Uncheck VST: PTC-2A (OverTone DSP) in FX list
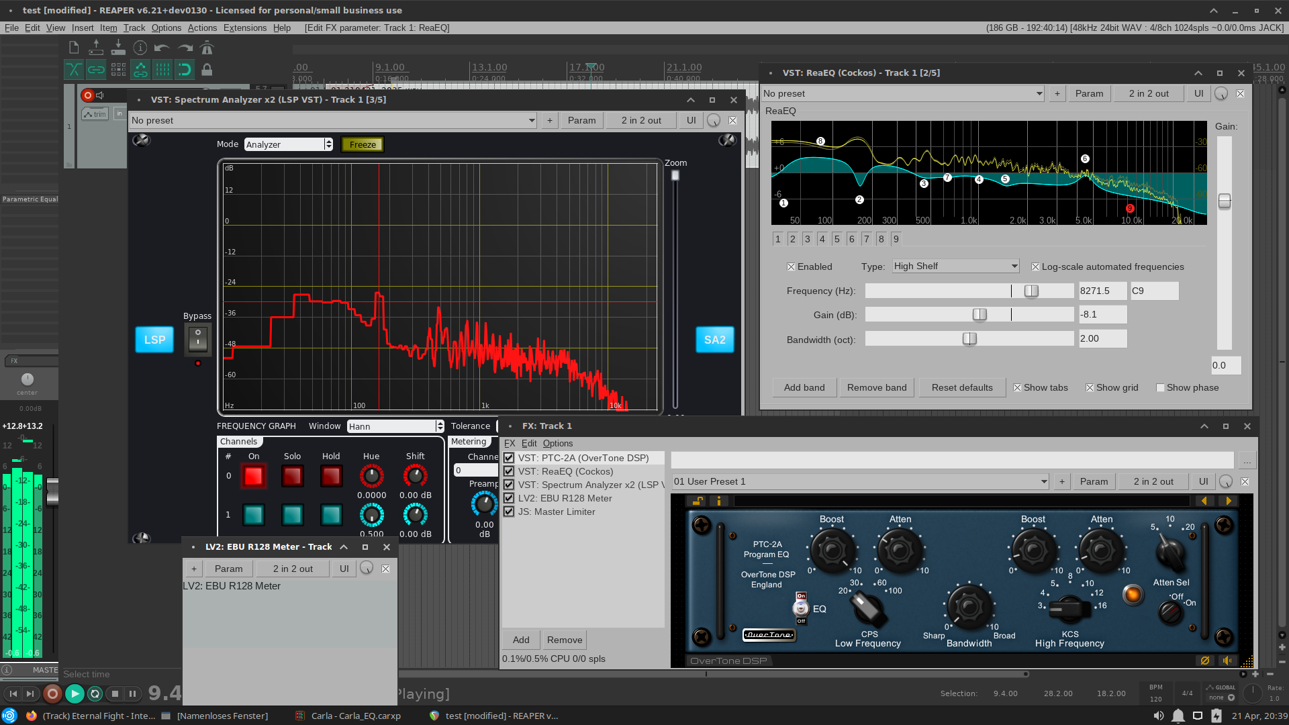This screenshot has width=1289, height=725. [x=509, y=458]
